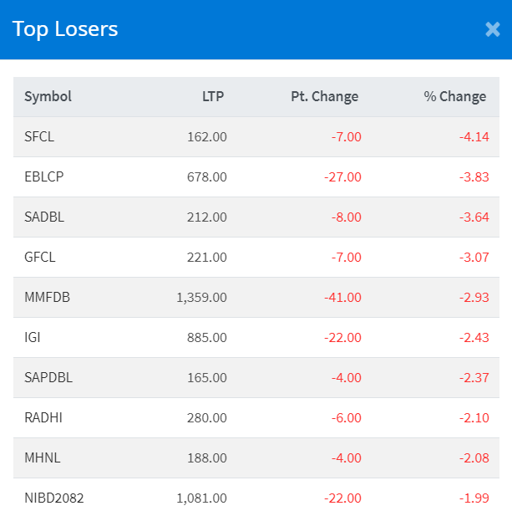Click the IGI symbol
Image resolution: width=512 pixels, height=511 pixels.
point(33,337)
